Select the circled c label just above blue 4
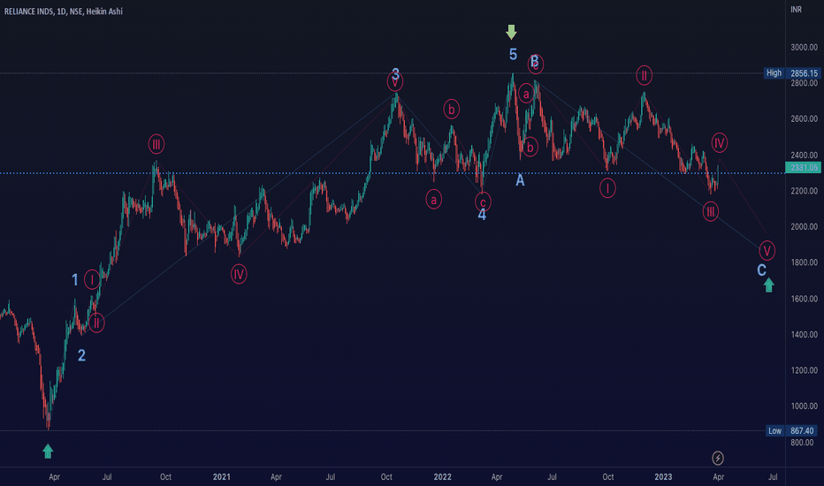This screenshot has height=486, width=824. [483, 202]
